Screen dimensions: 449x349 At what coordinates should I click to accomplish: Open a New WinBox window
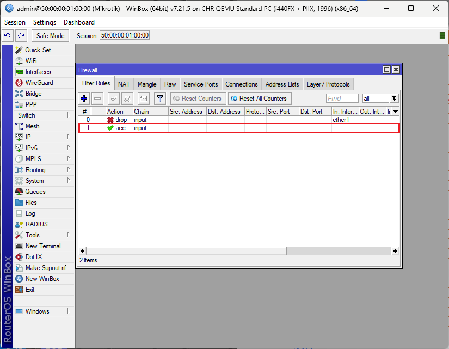(44, 279)
